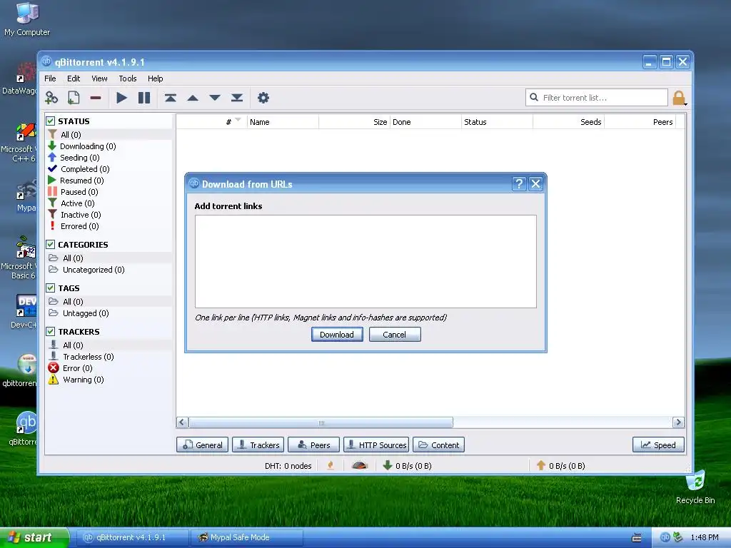Image resolution: width=731 pixels, height=548 pixels.
Task: Switch to the Content tab
Action: (439, 445)
